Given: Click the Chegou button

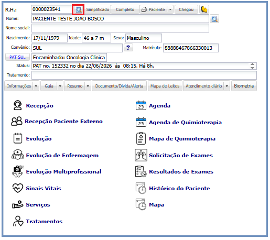Looking at the screenshot, I should point(186,9).
